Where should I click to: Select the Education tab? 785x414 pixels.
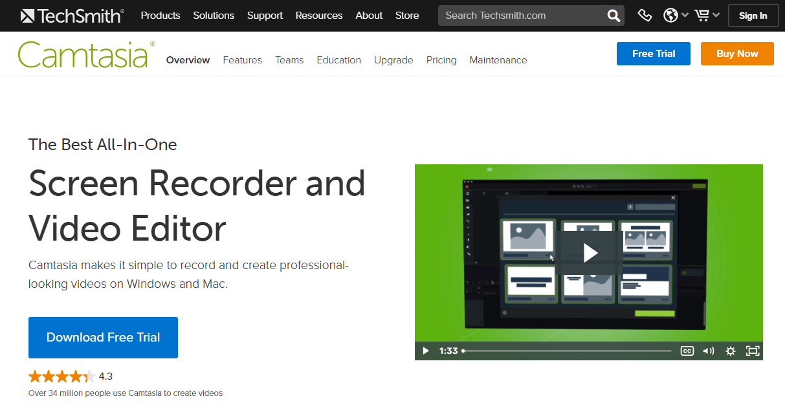[x=338, y=60]
